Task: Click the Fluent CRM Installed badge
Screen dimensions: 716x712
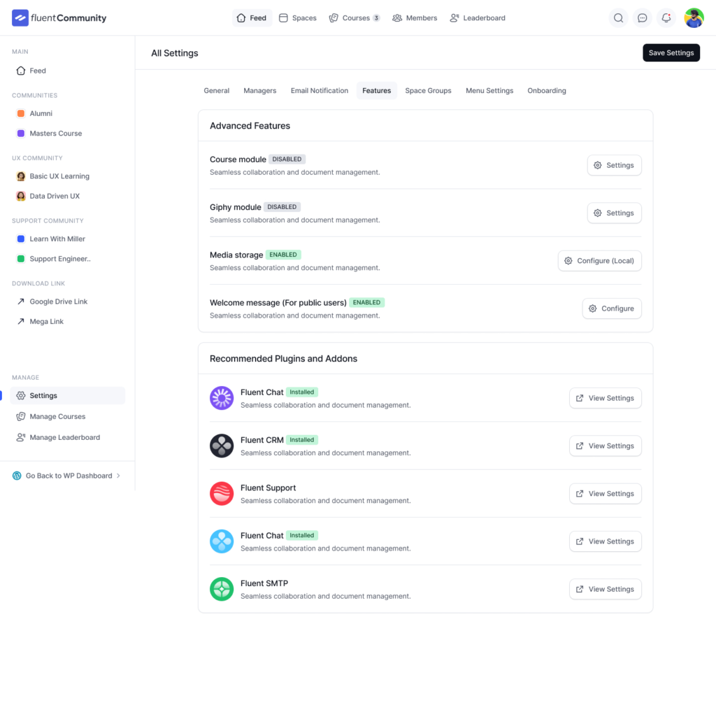Action: coord(302,440)
